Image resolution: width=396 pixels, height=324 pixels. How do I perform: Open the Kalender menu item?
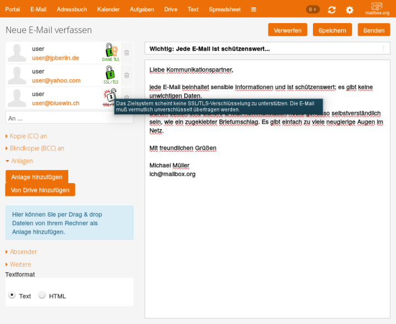[108, 9]
